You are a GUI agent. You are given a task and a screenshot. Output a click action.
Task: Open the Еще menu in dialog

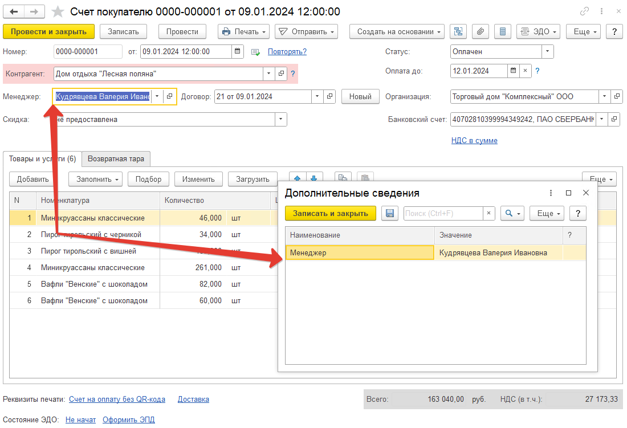tap(547, 213)
